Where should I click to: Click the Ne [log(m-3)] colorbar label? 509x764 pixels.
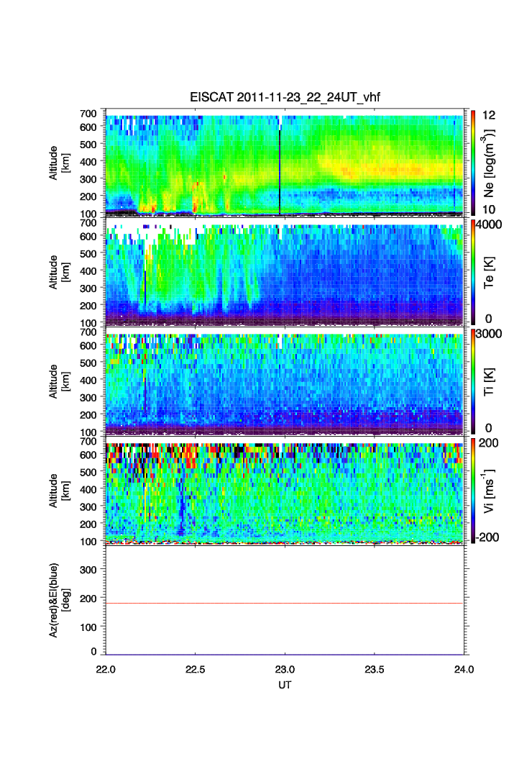coord(489,163)
